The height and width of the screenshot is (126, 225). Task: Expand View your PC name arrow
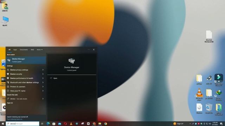tap(43, 91)
